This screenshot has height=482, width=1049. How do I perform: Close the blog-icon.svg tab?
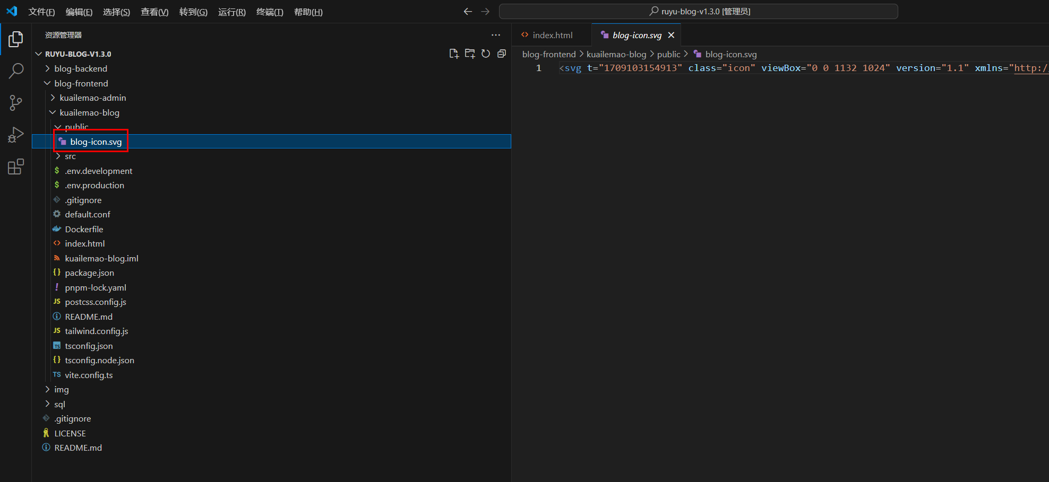click(x=671, y=35)
